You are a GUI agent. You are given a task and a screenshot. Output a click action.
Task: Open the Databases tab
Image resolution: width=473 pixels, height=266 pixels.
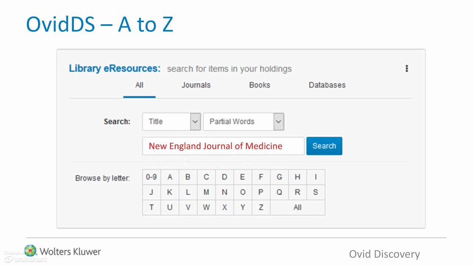(327, 85)
